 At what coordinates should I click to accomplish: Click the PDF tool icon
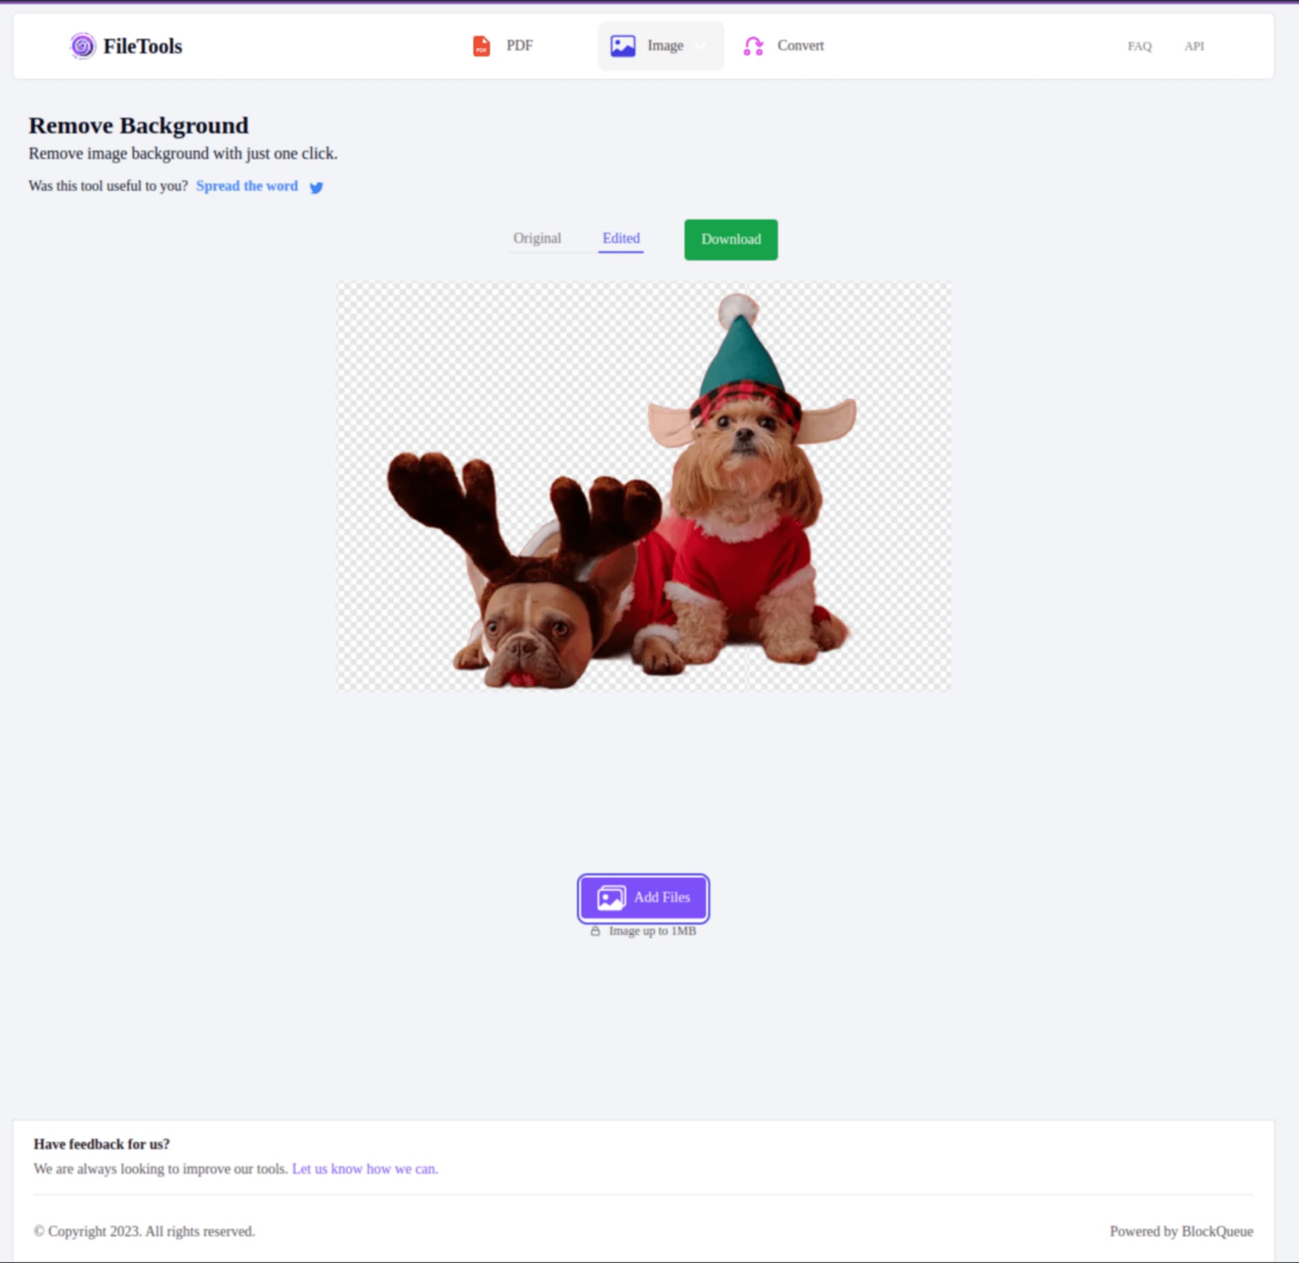482,47
